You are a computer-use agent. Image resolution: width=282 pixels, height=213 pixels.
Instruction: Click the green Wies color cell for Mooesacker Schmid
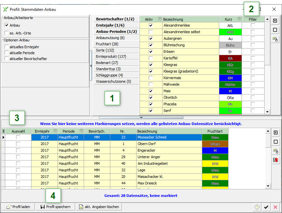coord(215,137)
